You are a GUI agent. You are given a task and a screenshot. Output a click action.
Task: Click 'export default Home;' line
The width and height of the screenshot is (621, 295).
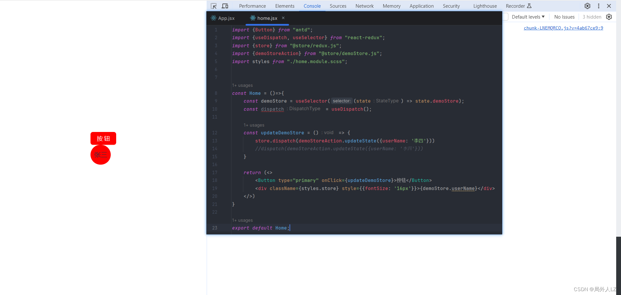point(261,228)
